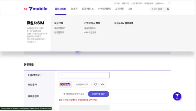Screen dimensions: 196x111
Task: Click eSIM 가입안내 submenu item
Action: click(90, 32)
